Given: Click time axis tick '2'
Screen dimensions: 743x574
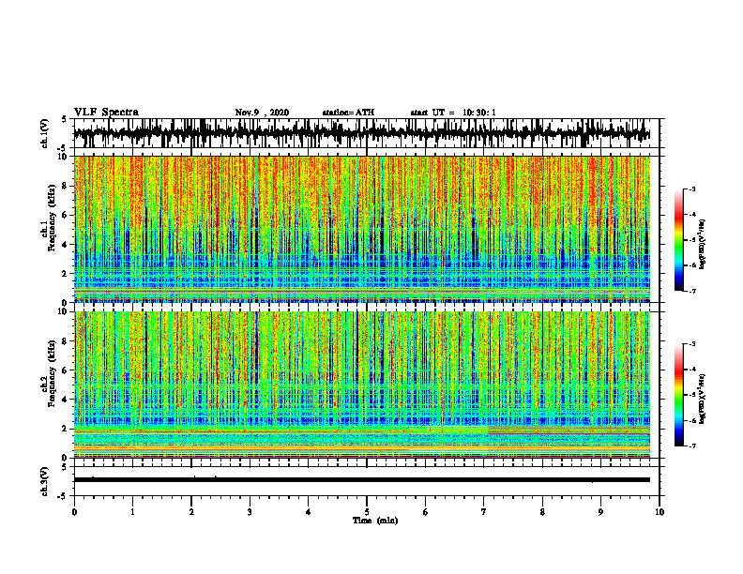Looking at the screenshot, I should [191, 512].
